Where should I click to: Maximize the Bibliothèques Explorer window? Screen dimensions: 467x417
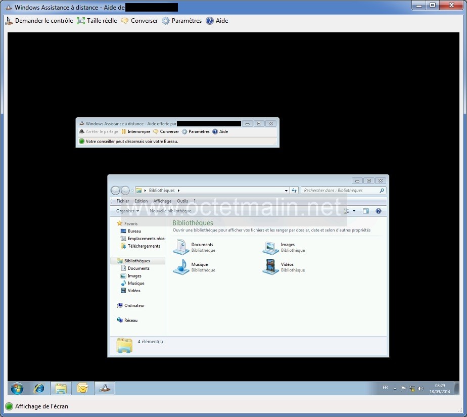tap(369, 180)
